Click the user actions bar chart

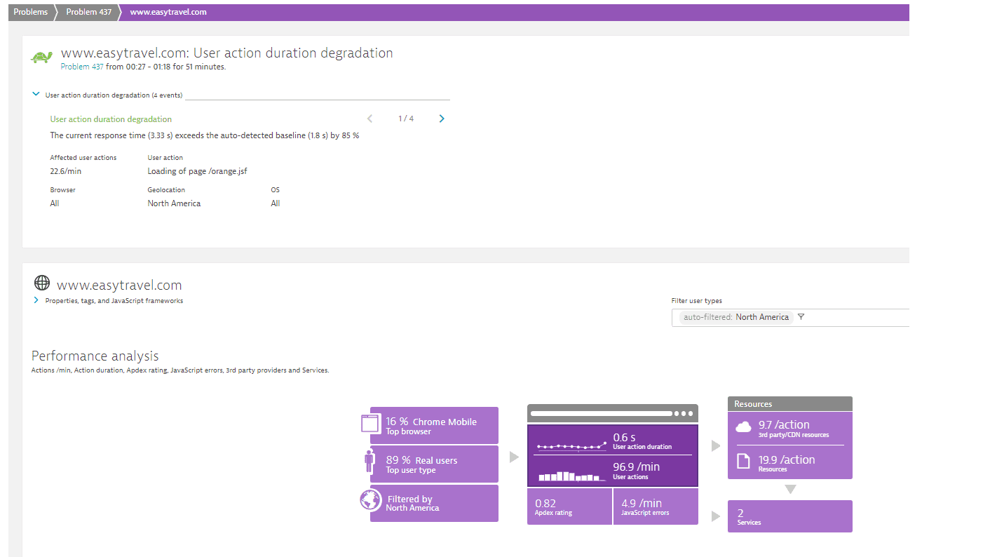point(572,476)
